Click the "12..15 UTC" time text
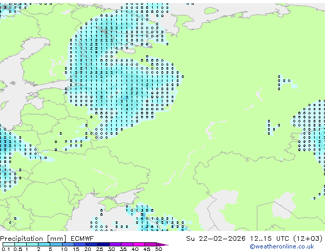Screen dimensions: 325x251 (269, 239)
